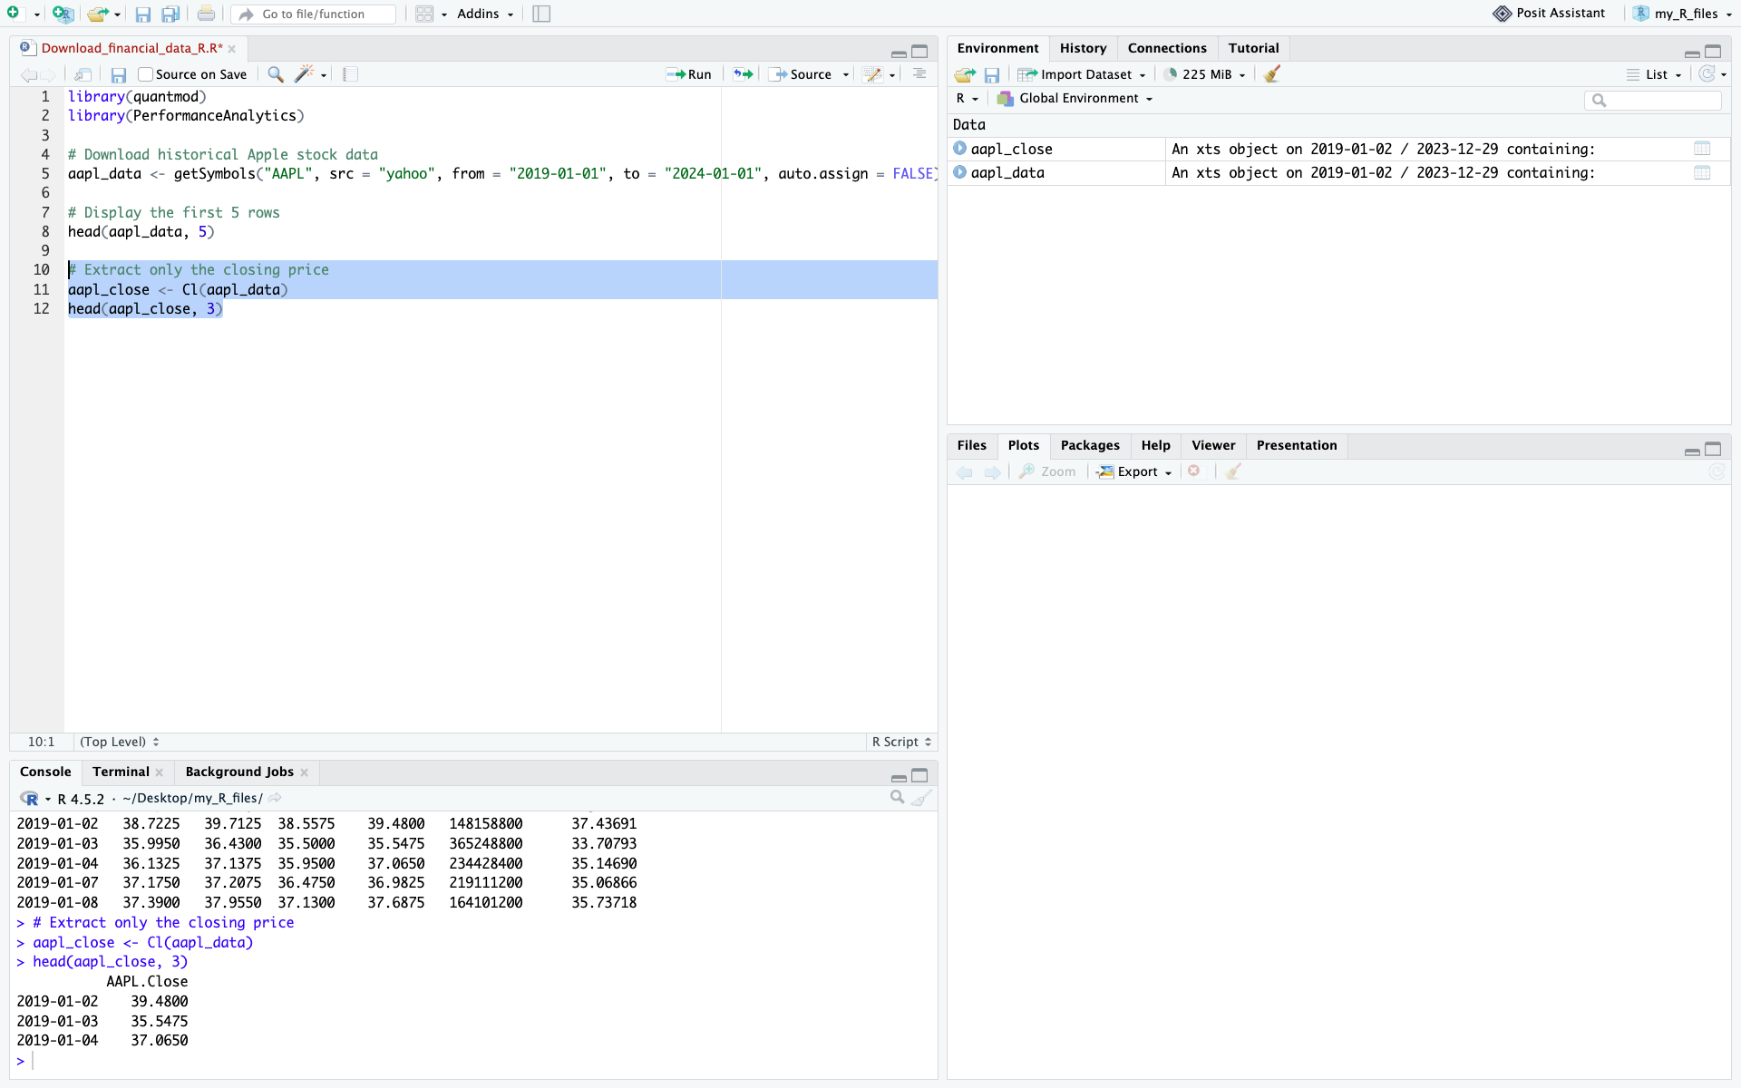Click the Go to file/function field
The height and width of the screenshot is (1088, 1741).
314,14
